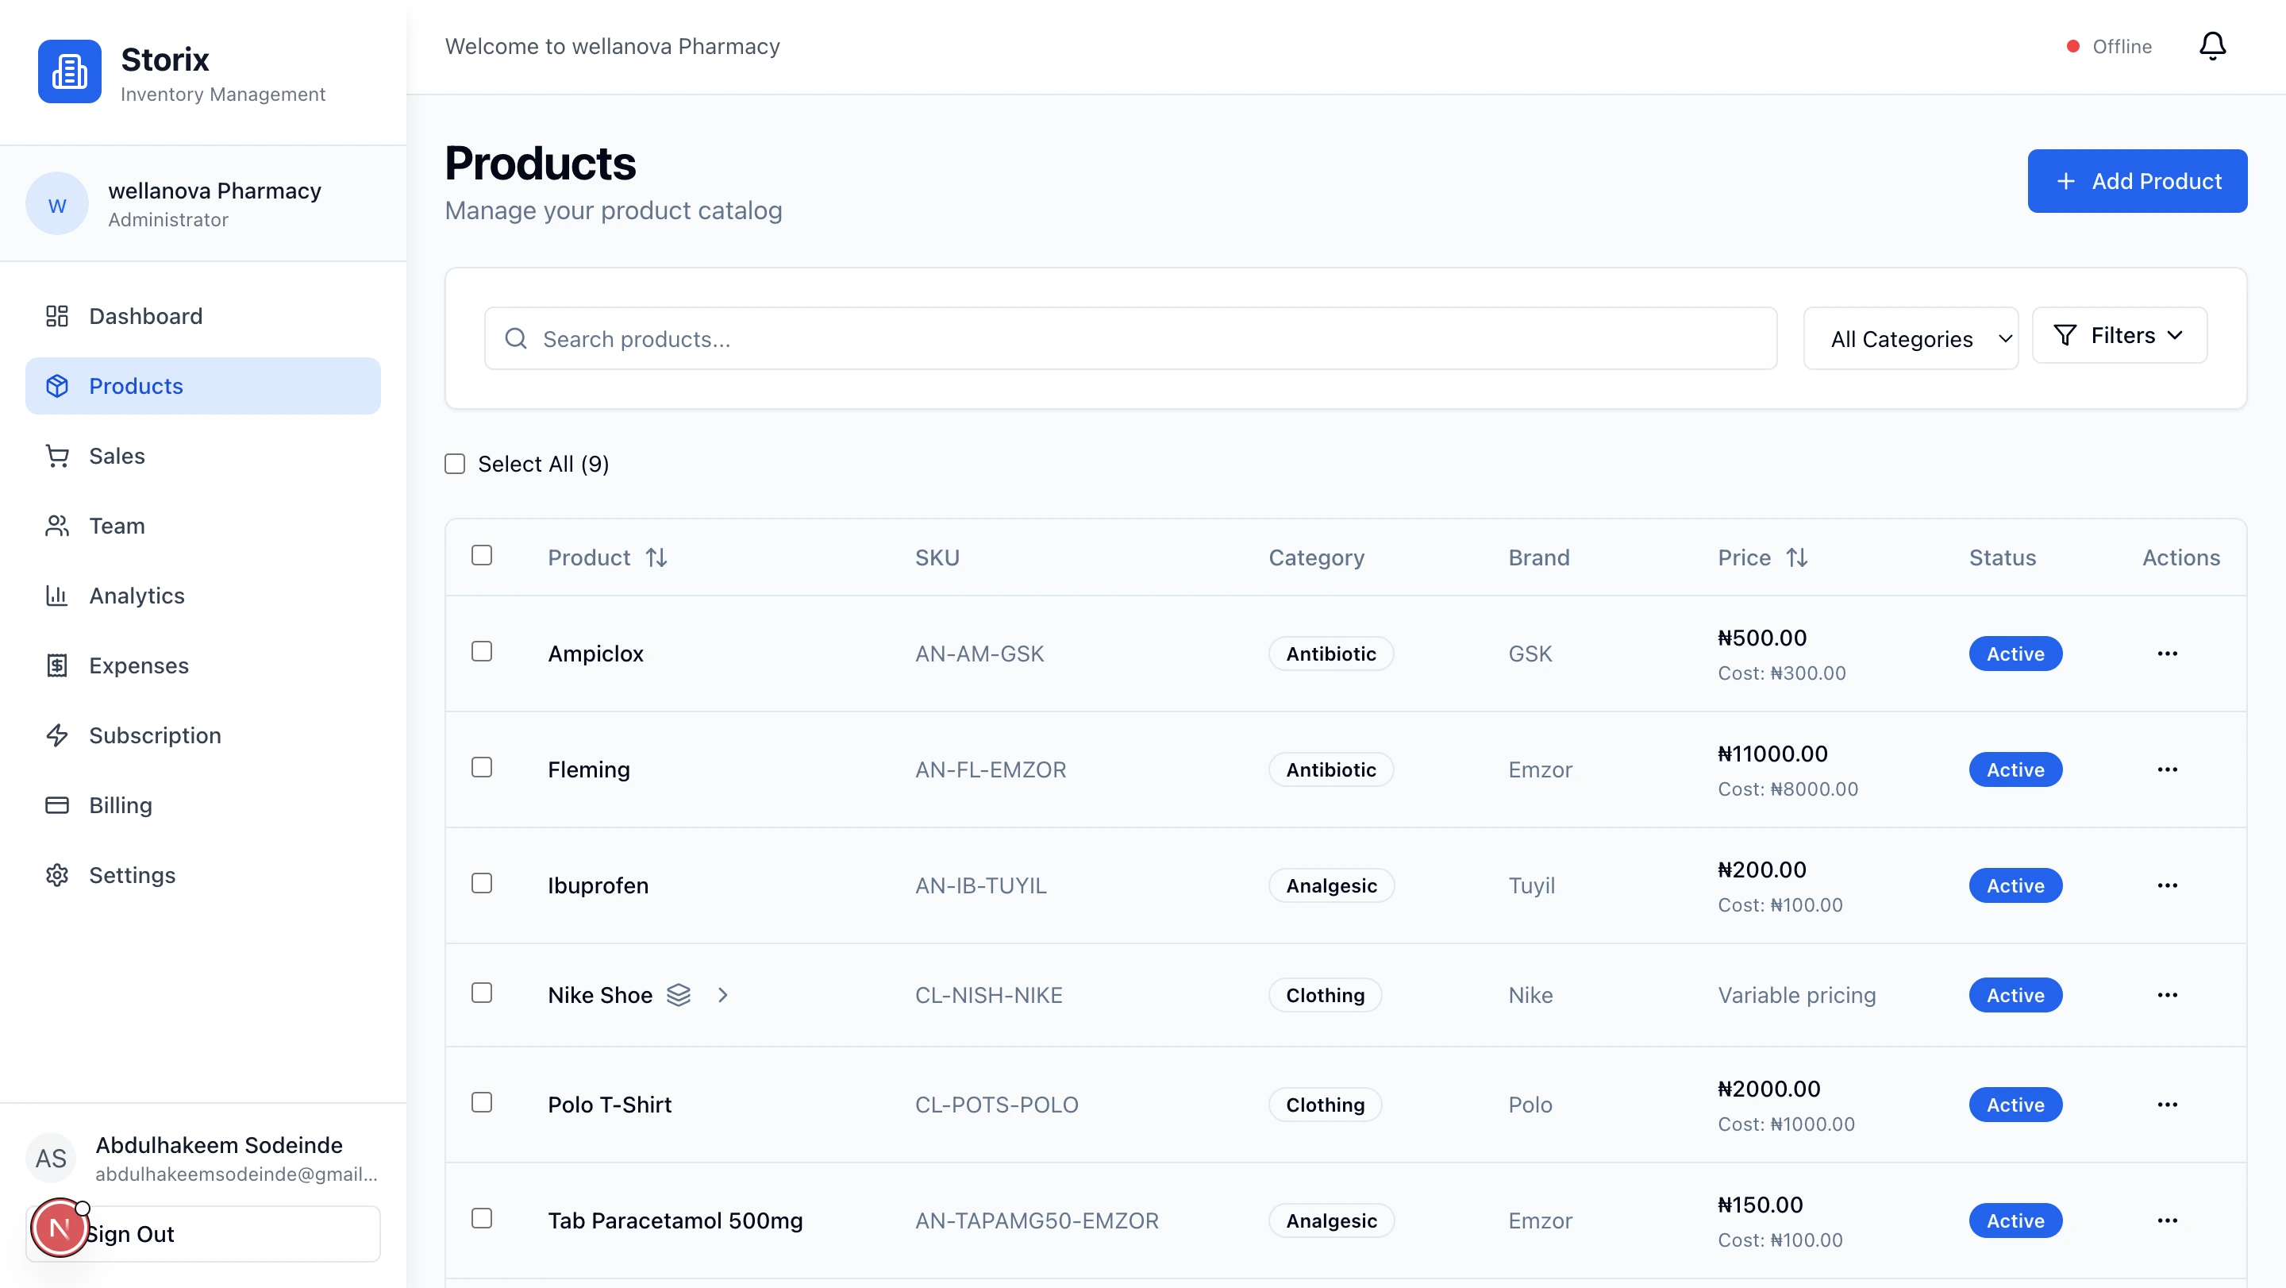Click Nike Shoe variants layers icon
Viewport: 2286px width, 1288px height.
pyautogui.click(x=679, y=994)
